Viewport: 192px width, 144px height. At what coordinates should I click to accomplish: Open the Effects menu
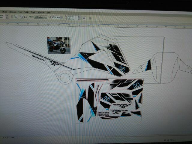[x=4, y=12]
